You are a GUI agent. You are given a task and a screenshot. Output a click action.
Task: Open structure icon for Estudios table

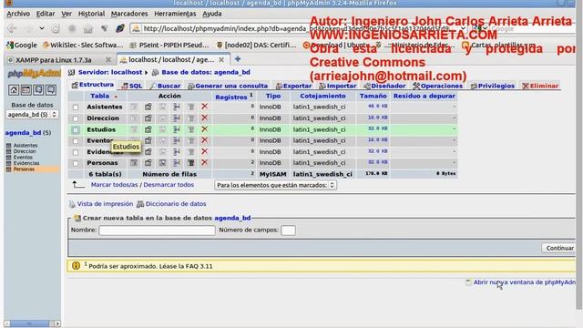pos(148,129)
